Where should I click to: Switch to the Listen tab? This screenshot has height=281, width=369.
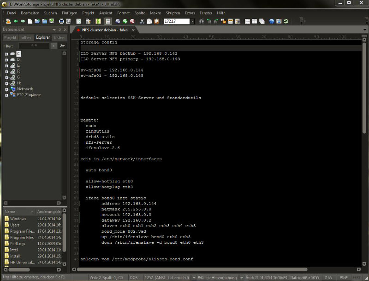59,38
